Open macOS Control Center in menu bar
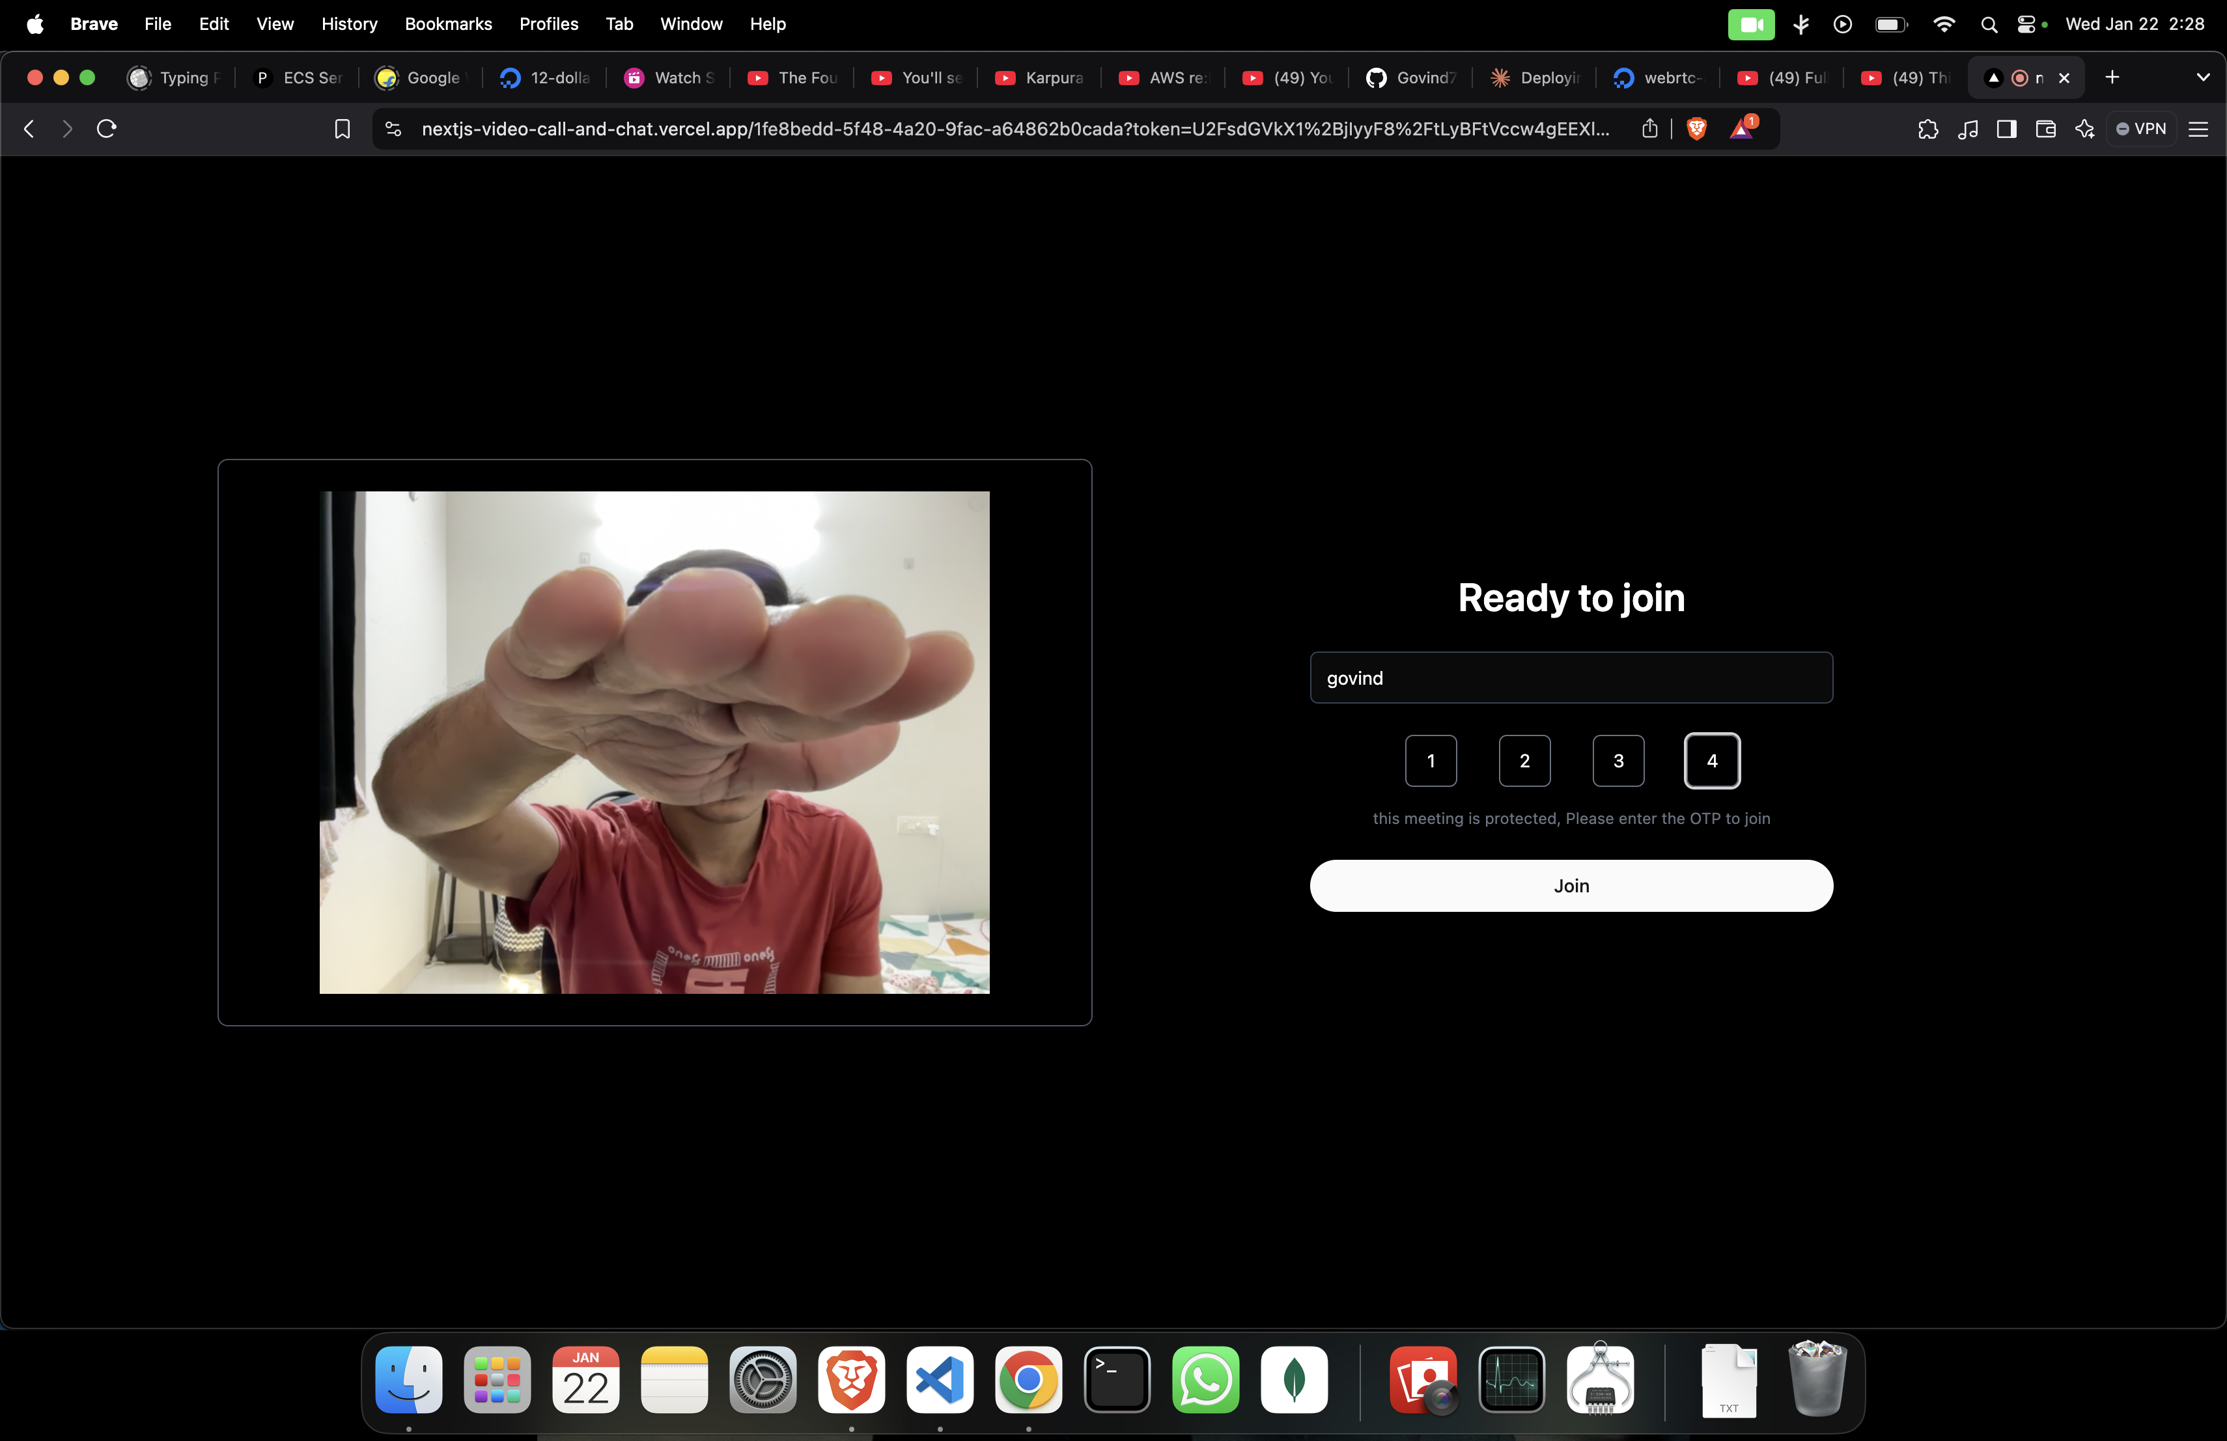Screen dimensions: 2227x1441 click(2026, 24)
